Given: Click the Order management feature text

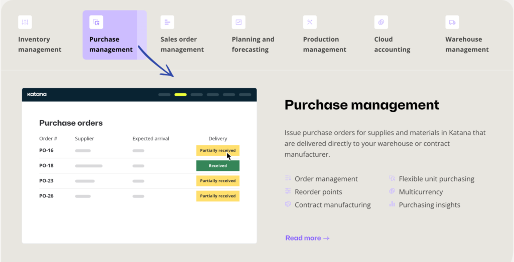Looking at the screenshot, I should (326, 179).
